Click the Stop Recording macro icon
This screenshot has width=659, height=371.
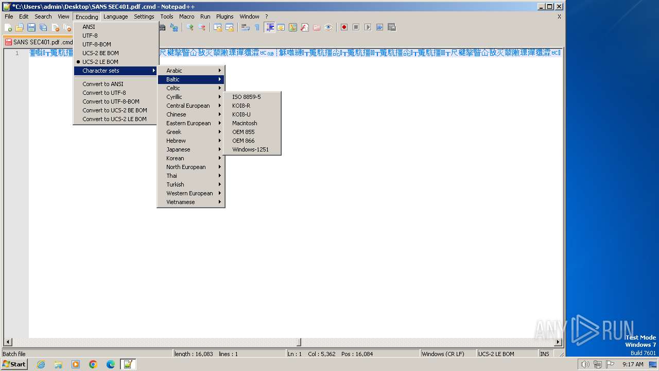(x=356, y=27)
